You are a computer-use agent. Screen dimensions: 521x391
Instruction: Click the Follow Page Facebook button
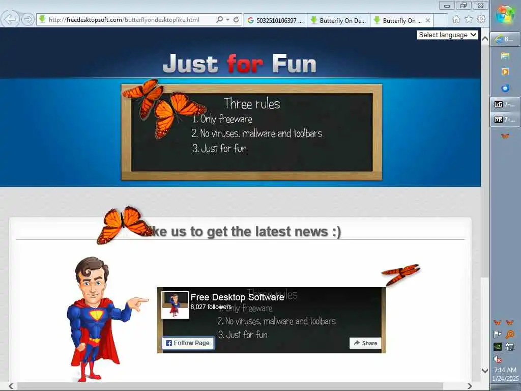coord(188,343)
